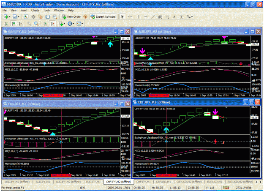Switch to AUDJPY,M2 (offline) chart tab
Viewport: 264px width, 191px height.
[68, 182]
